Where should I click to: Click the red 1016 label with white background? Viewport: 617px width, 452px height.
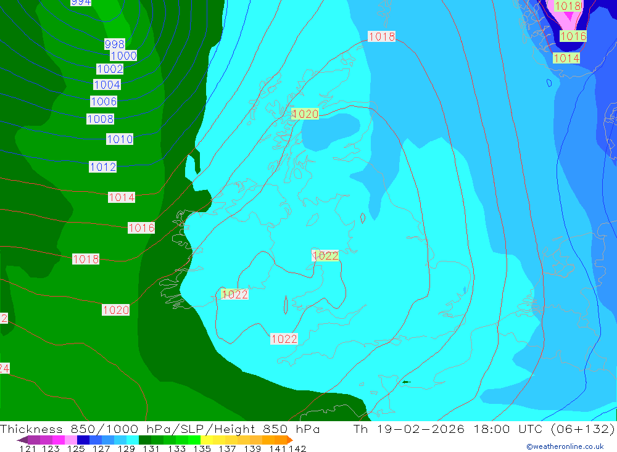point(141,228)
